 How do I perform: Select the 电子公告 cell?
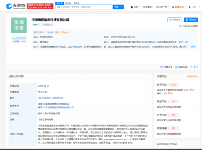coord(93,92)
